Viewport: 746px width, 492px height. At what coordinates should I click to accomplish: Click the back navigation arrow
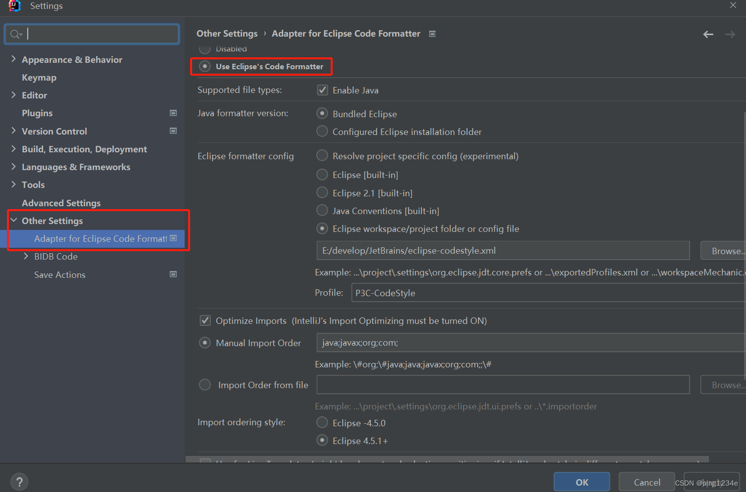pos(708,34)
